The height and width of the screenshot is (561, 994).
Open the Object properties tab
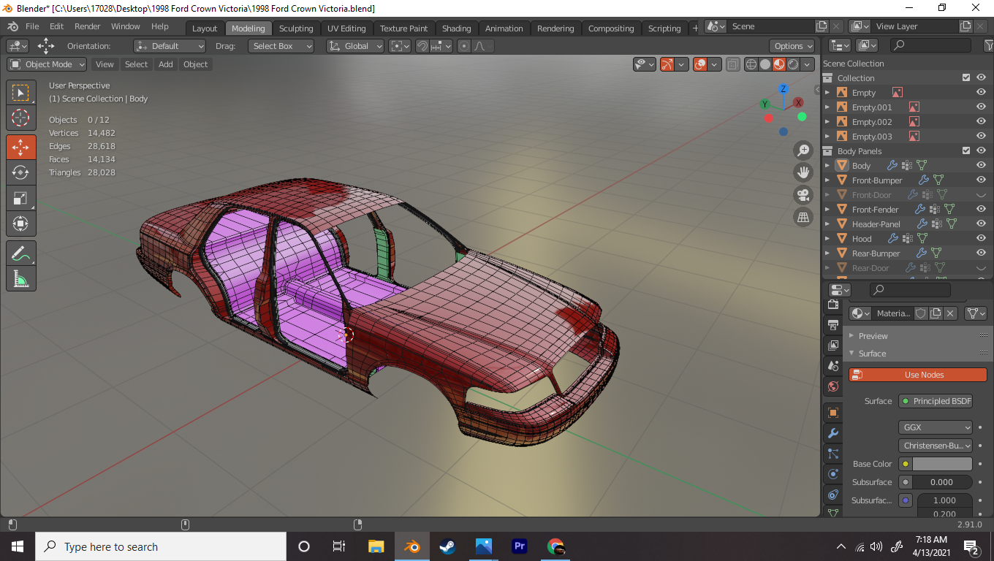tap(832, 413)
